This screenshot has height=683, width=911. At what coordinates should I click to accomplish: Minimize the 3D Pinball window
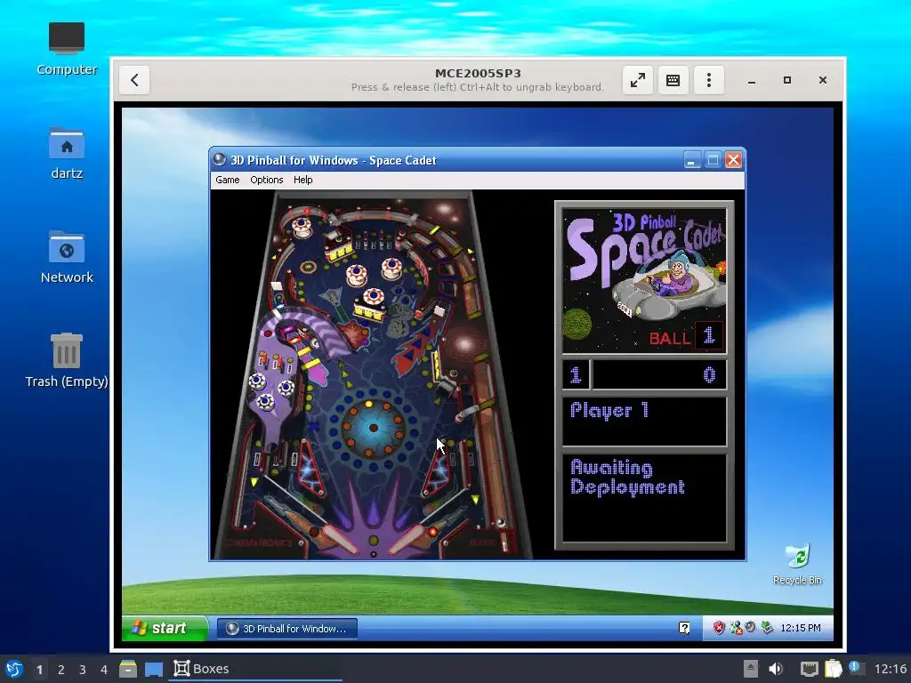[691, 160]
